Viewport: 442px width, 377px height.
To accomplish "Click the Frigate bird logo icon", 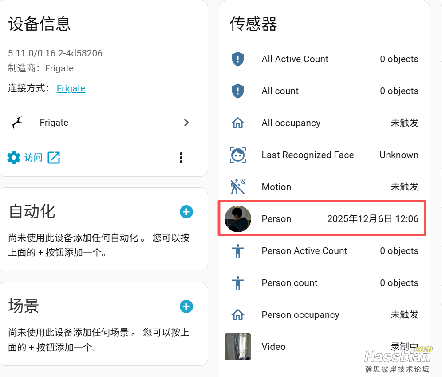I will point(18,123).
